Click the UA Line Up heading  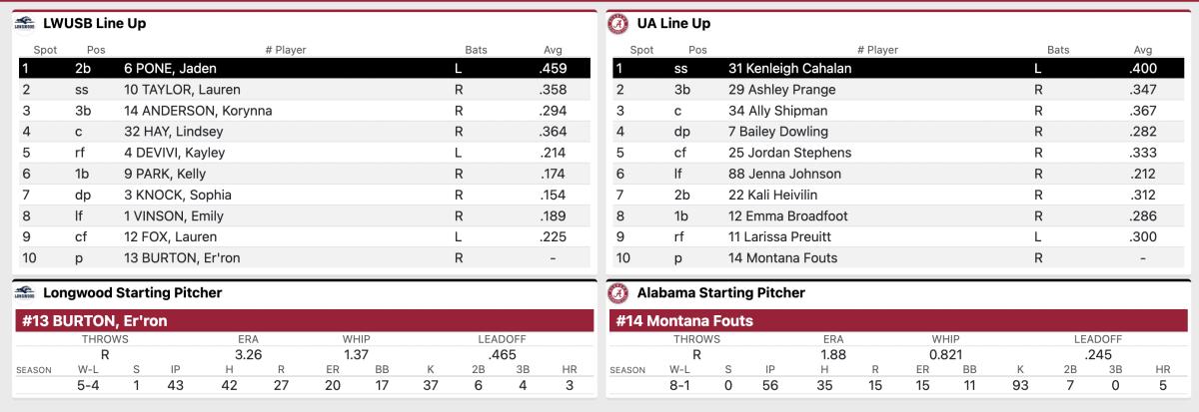pos(673,24)
